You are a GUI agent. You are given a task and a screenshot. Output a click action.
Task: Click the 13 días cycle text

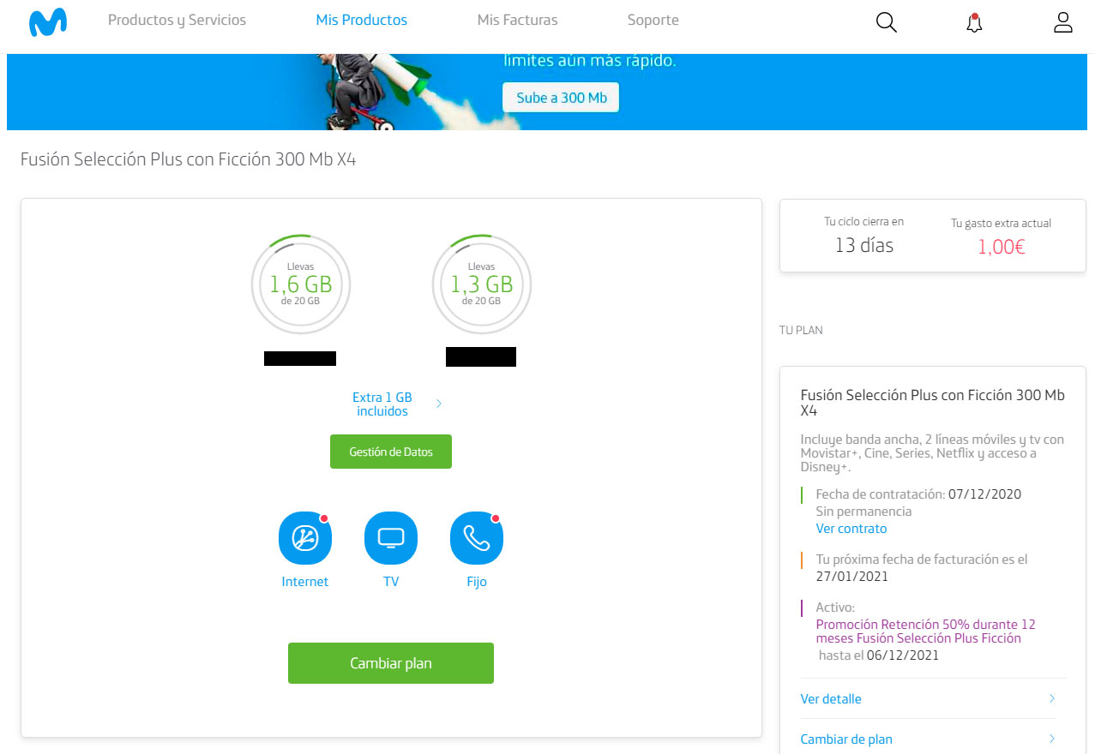[864, 245]
